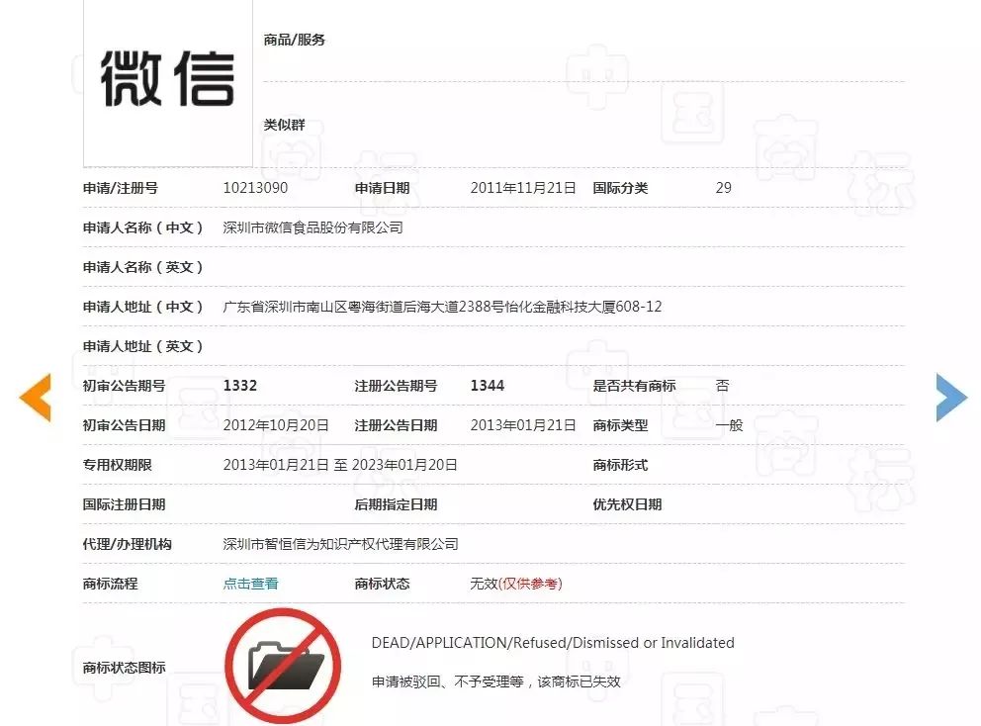Click the 申请人名称（英文） label
Viewport: 981px width, 726px height.
[x=142, y=267]
